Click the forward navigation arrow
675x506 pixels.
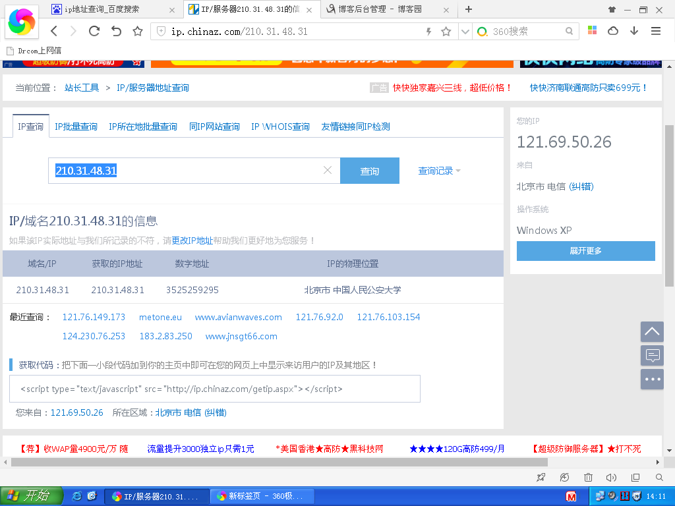(73, 31)
